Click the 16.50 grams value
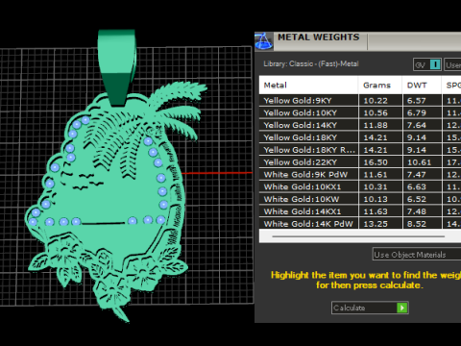Screen dimensions: 461x346 pyautogui.click(x=376, y=162)
